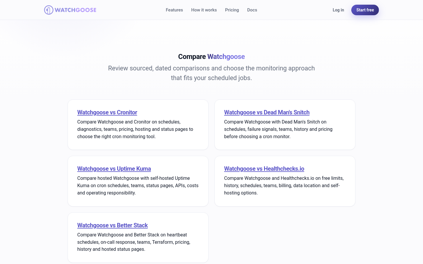Image resolution: width=423 pixels, height=264 pixels.
Task: Open the Pricing page
Action: tap(232, 10)
